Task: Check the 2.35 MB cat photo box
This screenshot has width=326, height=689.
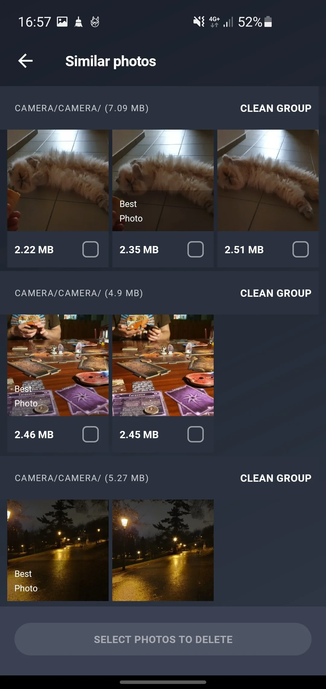Action: [x=196, y=249]
